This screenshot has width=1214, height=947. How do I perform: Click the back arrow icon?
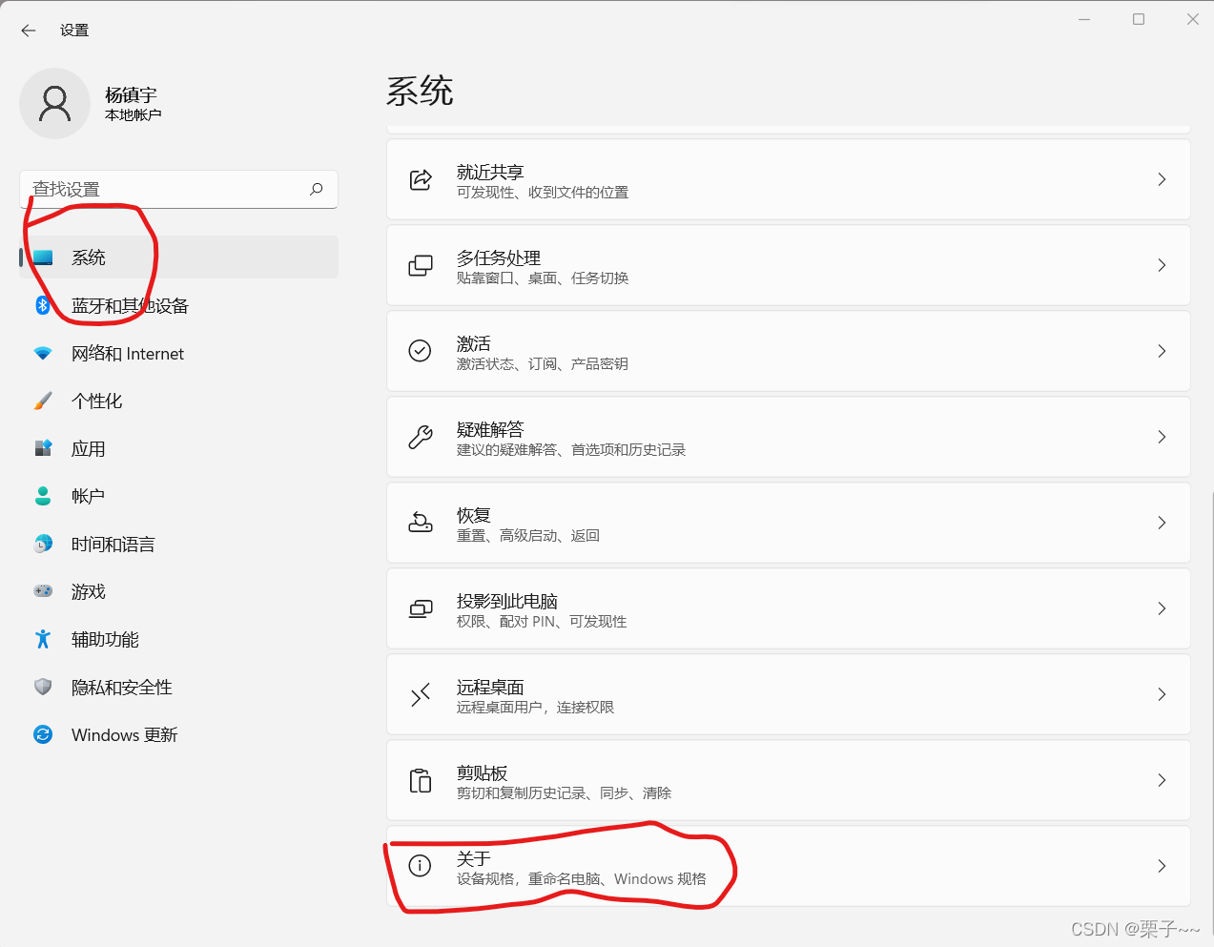[29, 31]
